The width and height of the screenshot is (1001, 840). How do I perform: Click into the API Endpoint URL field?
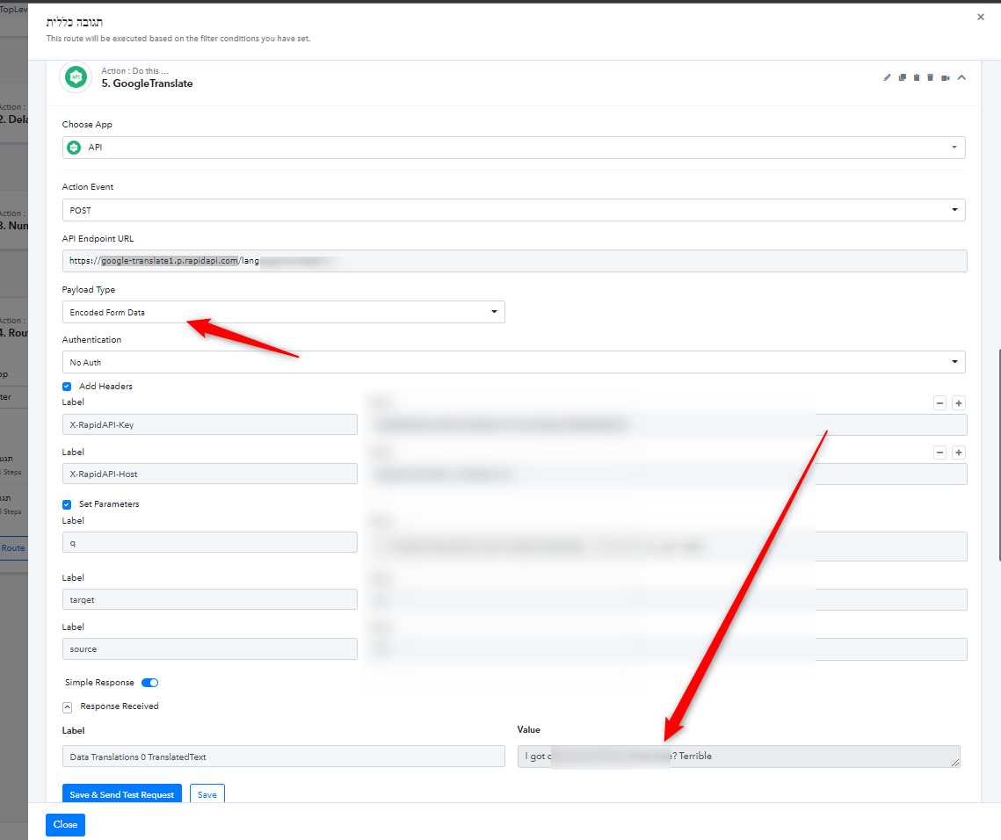514,261
